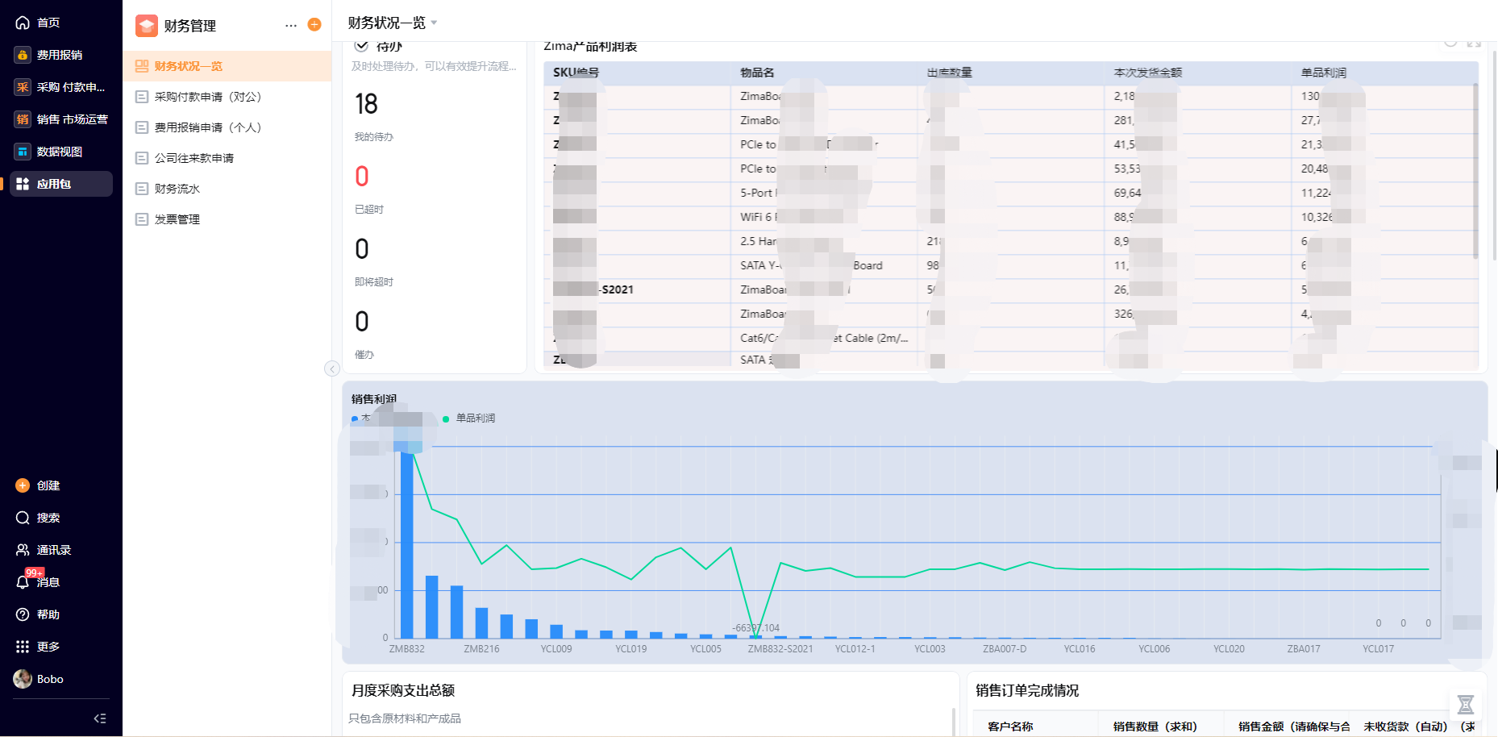Click the 18 我的待办 count

click(366, 104)
